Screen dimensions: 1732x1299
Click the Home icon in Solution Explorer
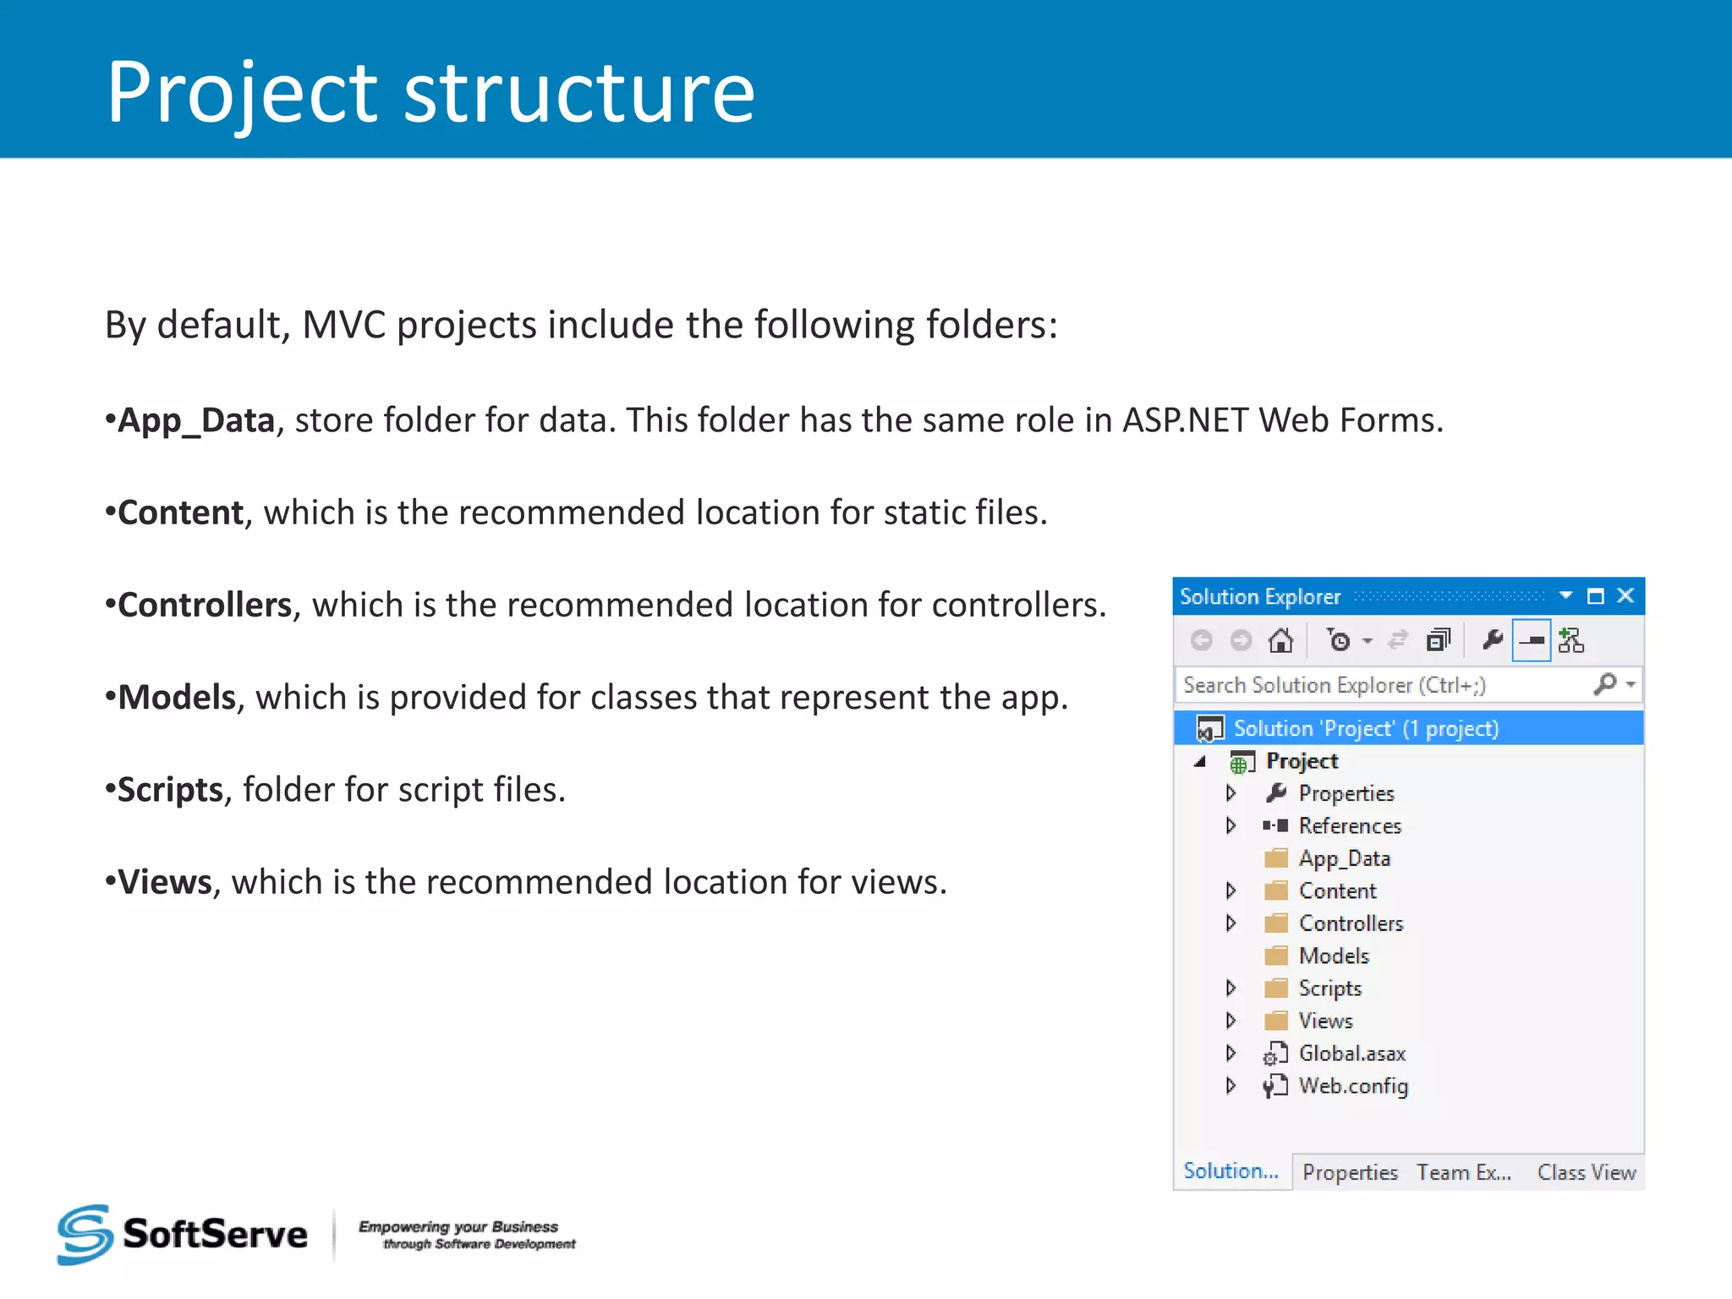click(x=1280, y=641)
